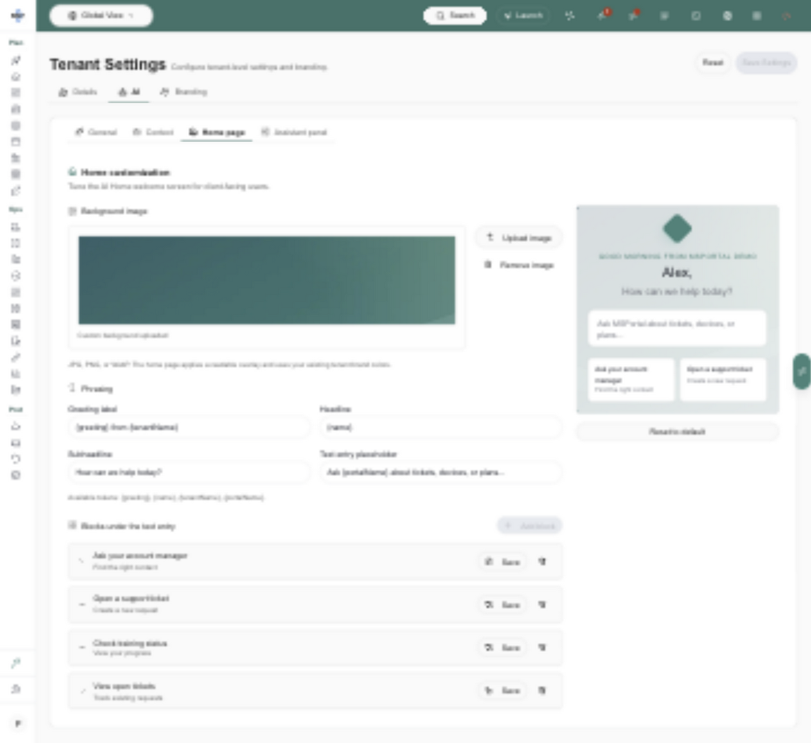Click the Upload image button
Screen dimensions: 811x743
pos(519,238)
